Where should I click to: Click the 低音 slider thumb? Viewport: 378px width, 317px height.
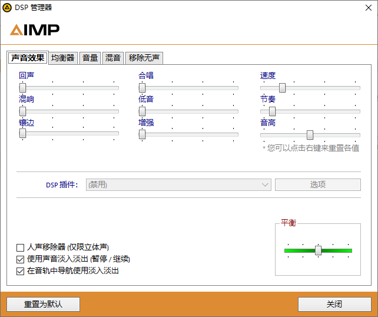tap(142, 111)
